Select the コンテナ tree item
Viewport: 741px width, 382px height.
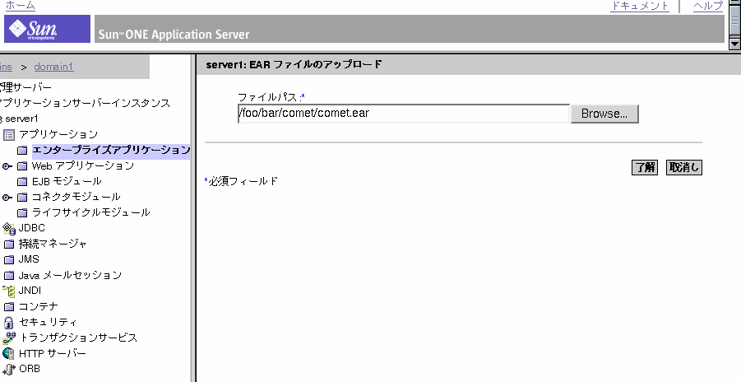click(x=39, y=307)
